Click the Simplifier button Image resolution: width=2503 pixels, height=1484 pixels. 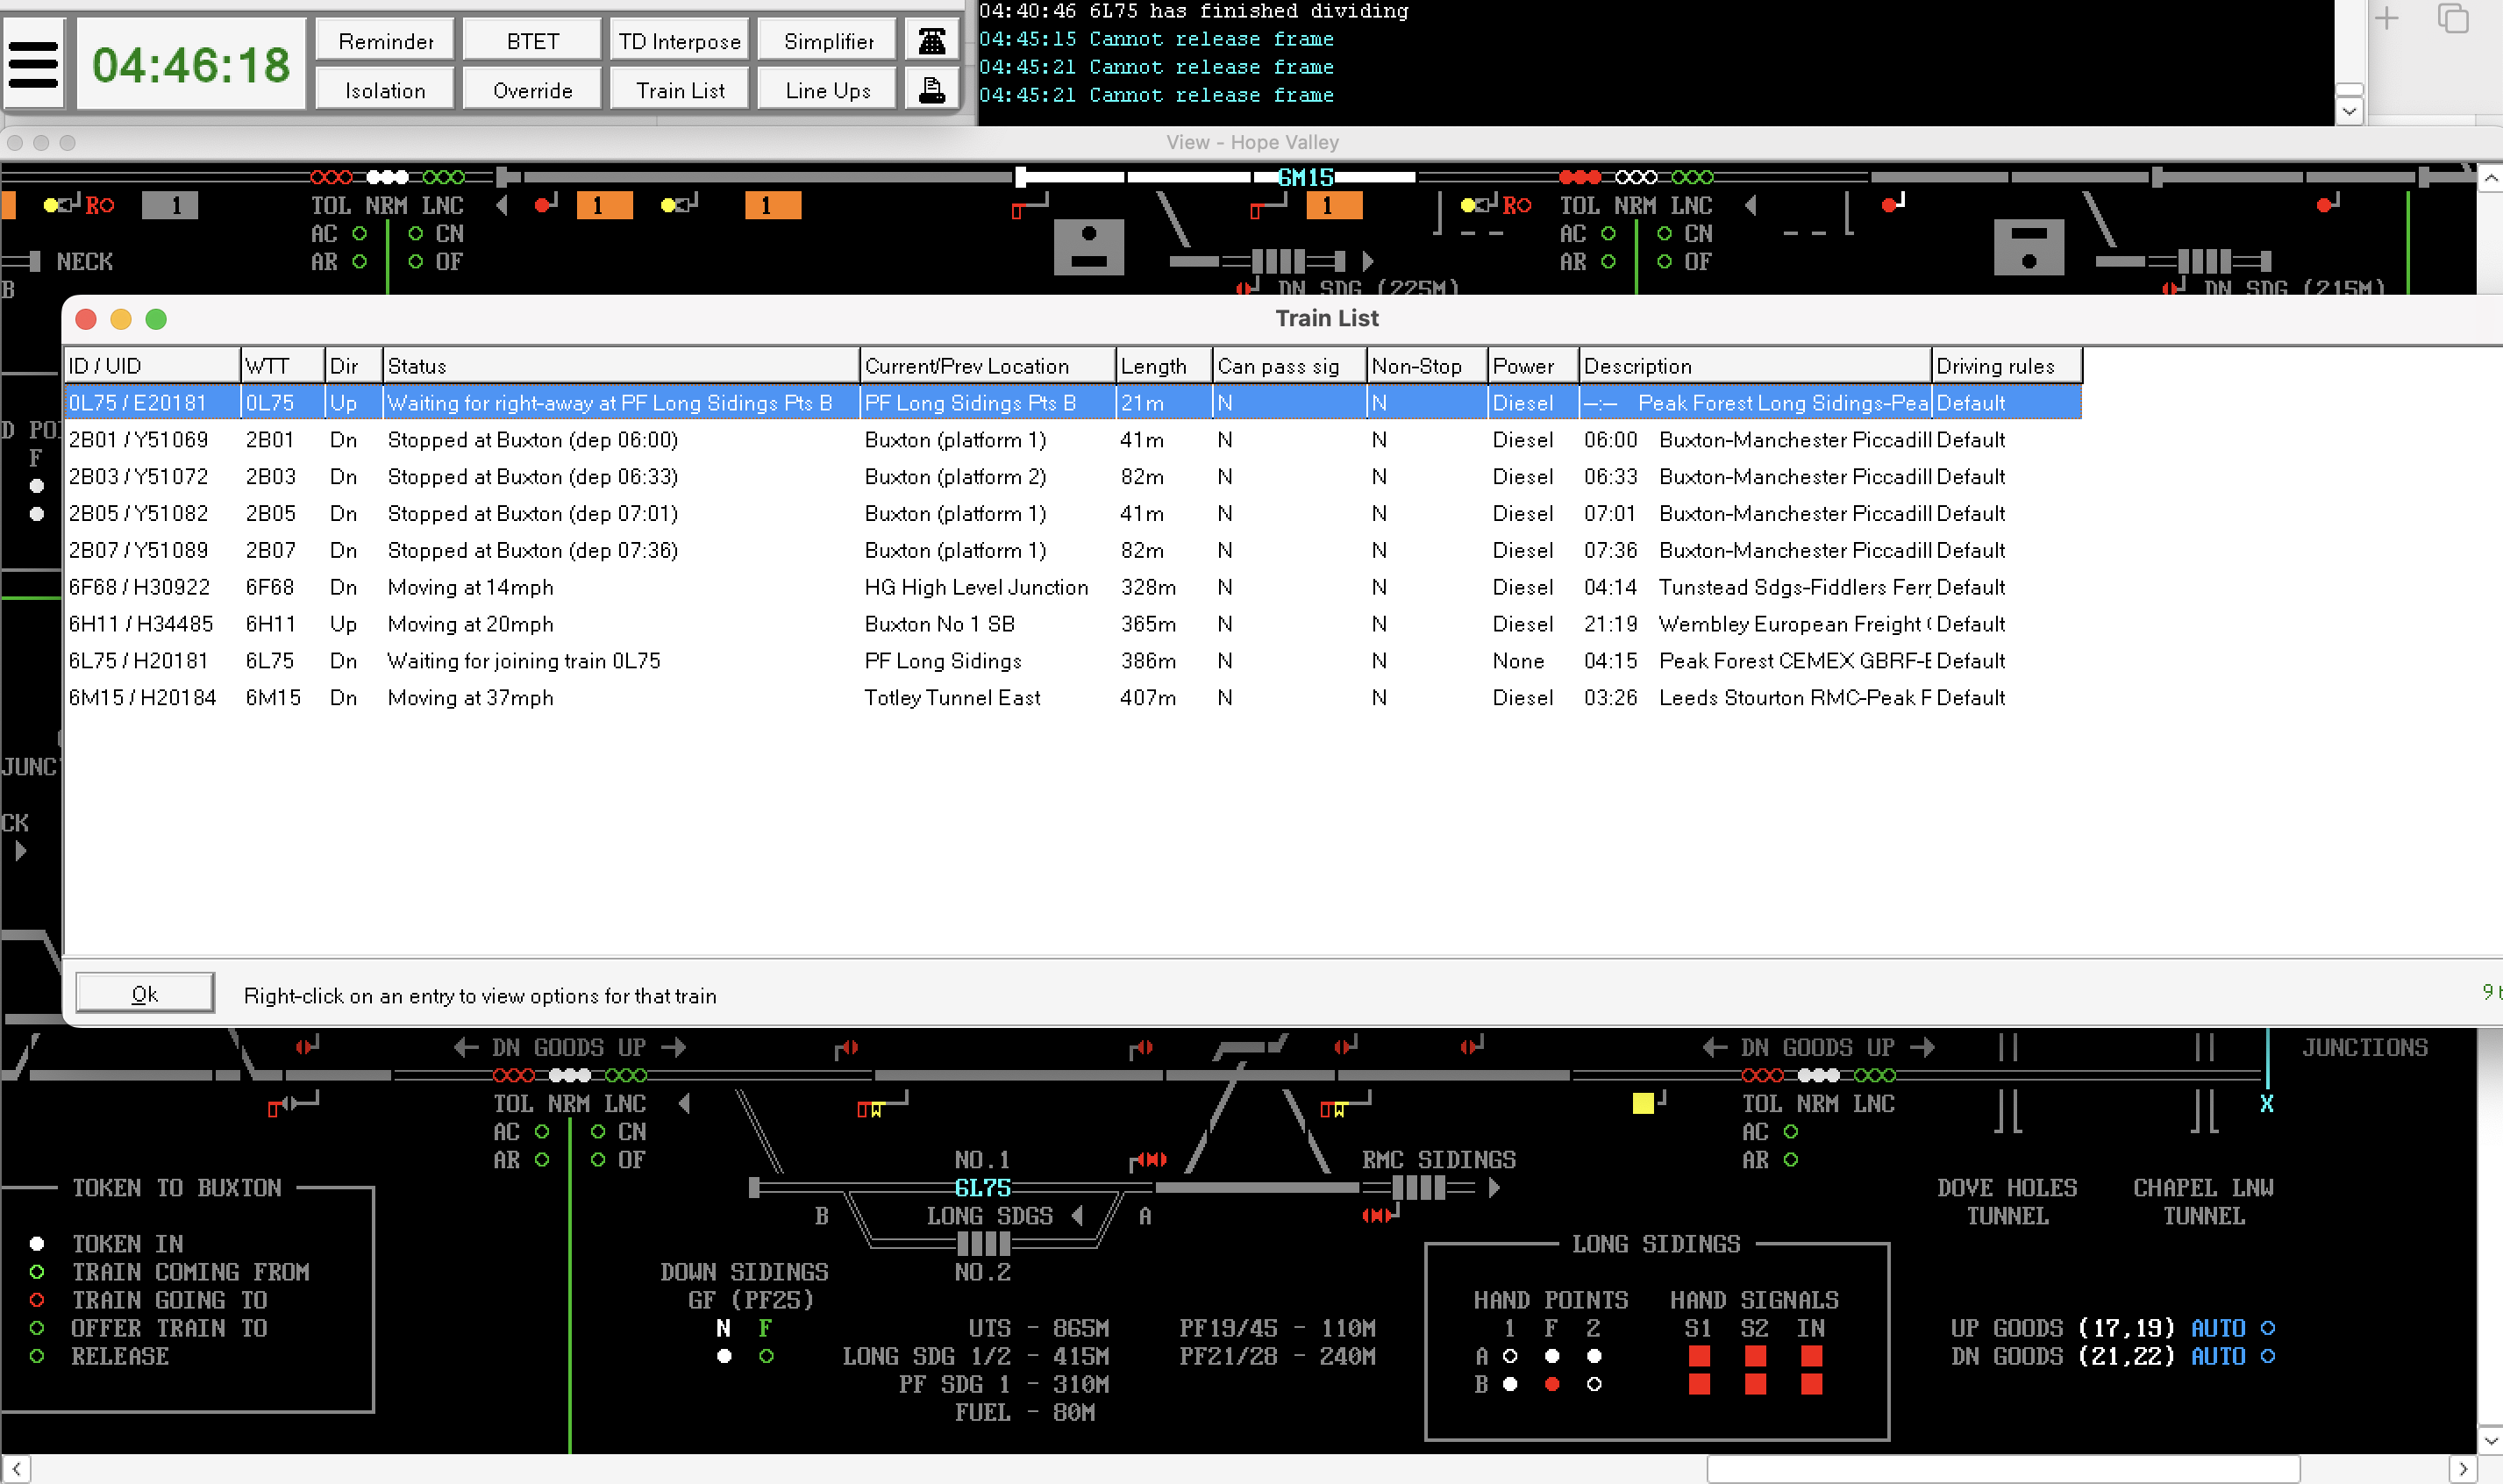[827, 41]
